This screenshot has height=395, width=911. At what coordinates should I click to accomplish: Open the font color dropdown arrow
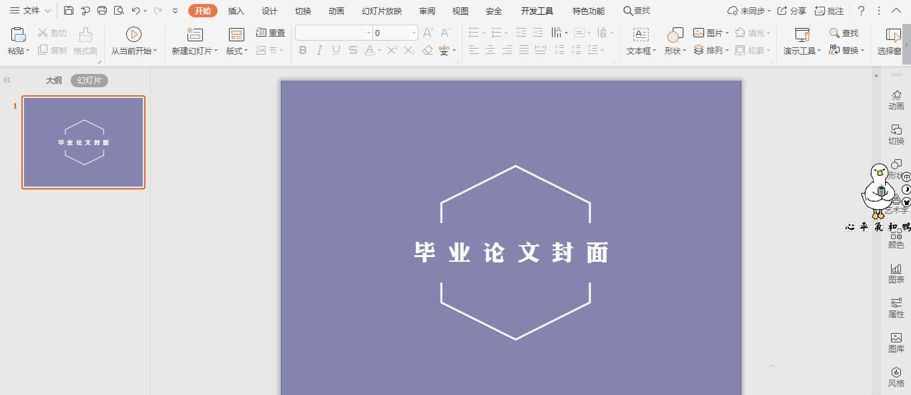click(x=380, y=51)
